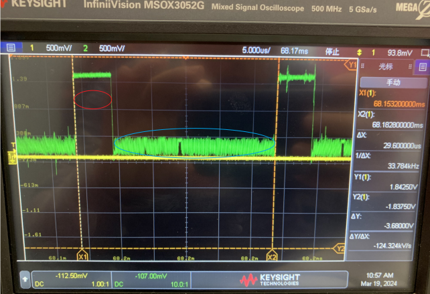Viewport: 430px width, 294px height.
Task: Click the -613m vertical axis label
Action: [29, 185]
